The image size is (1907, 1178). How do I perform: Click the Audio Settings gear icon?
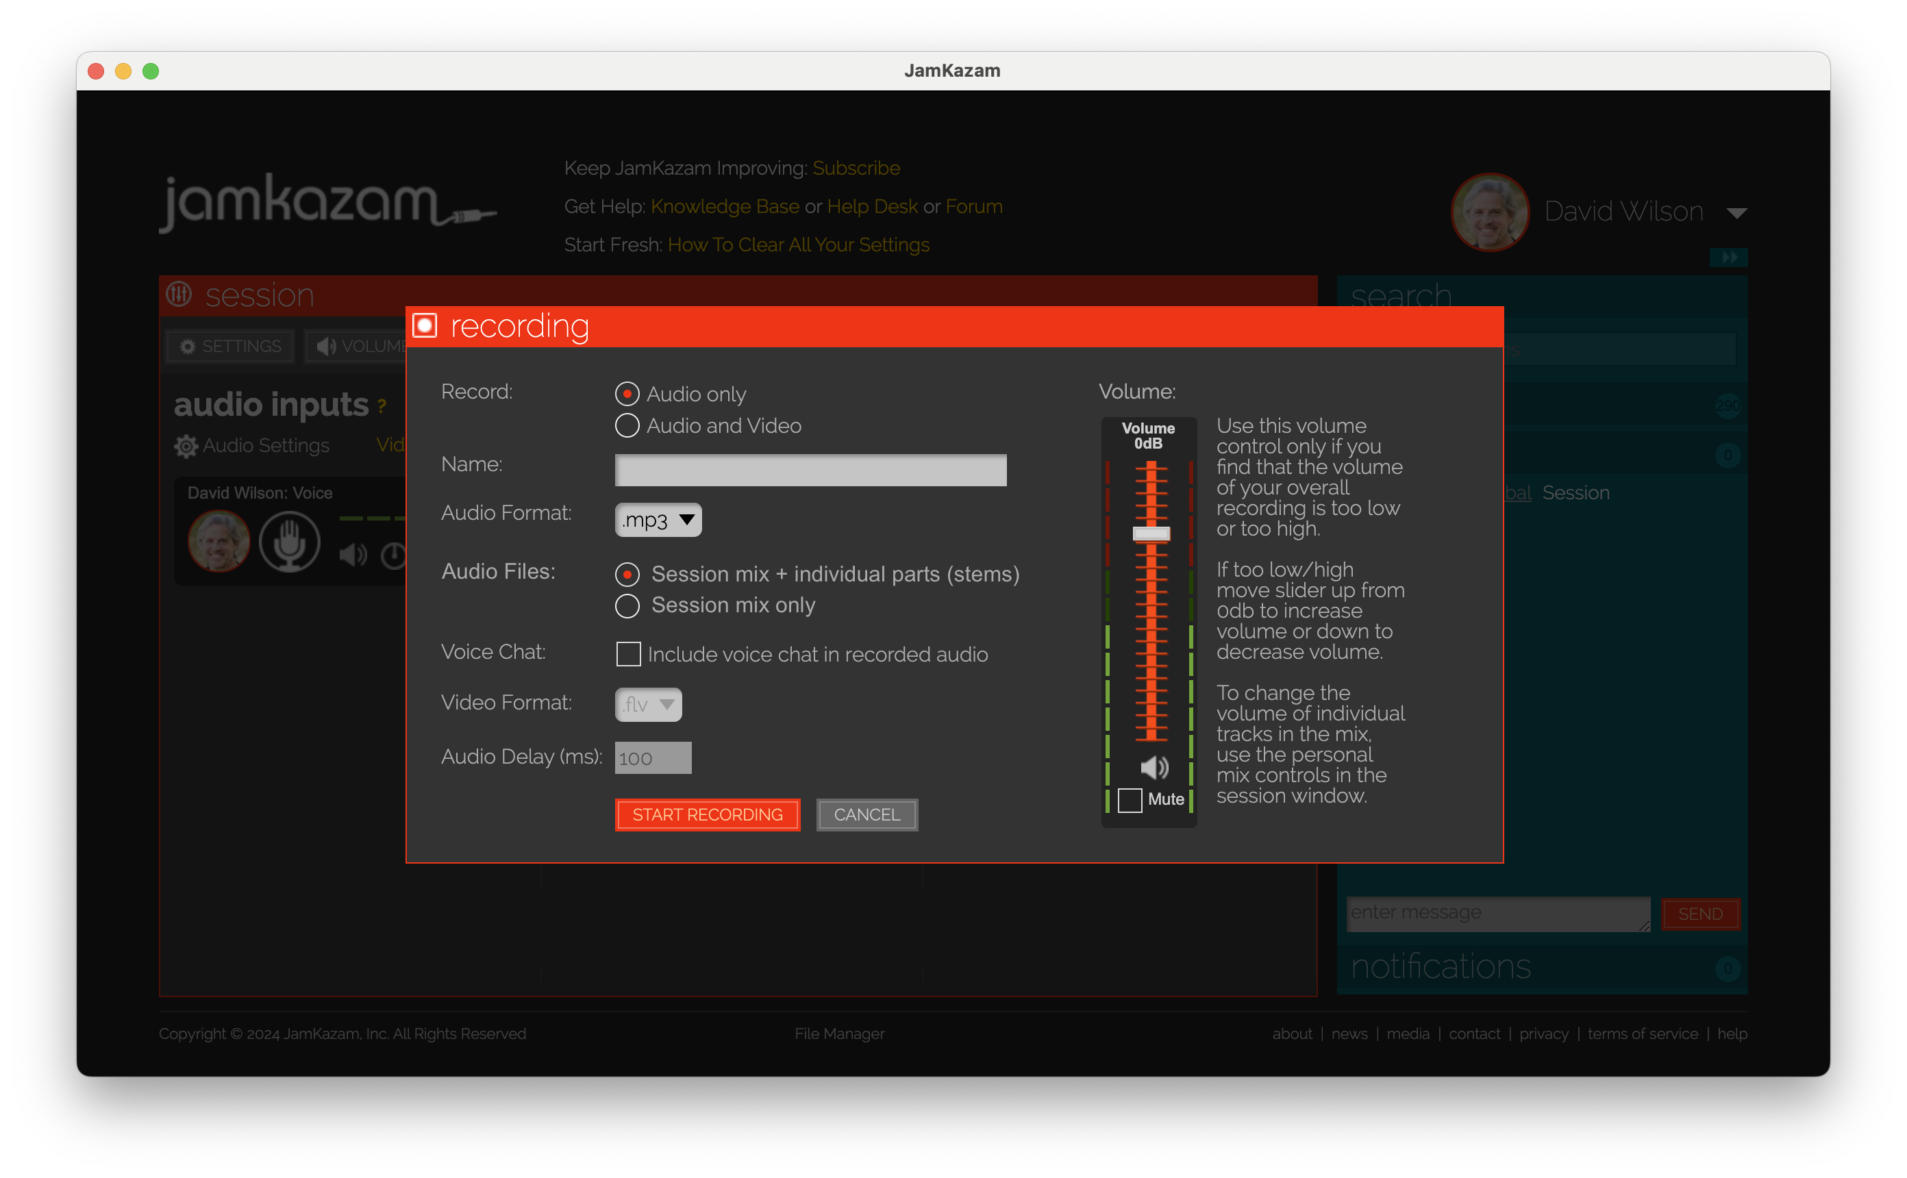tap(186, 447)
